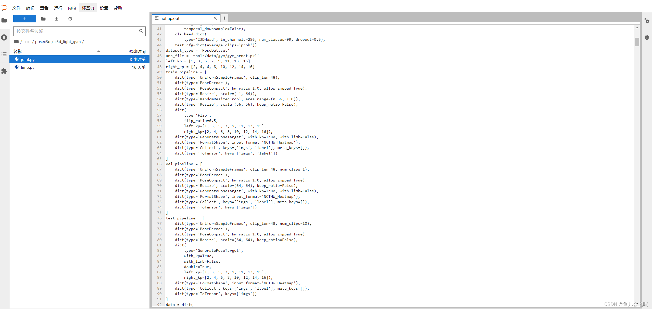Close the nohup.out tab
Screen dimensions: 652x309
point(215,18)
